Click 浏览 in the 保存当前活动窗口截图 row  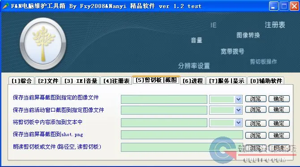[256, 109]
